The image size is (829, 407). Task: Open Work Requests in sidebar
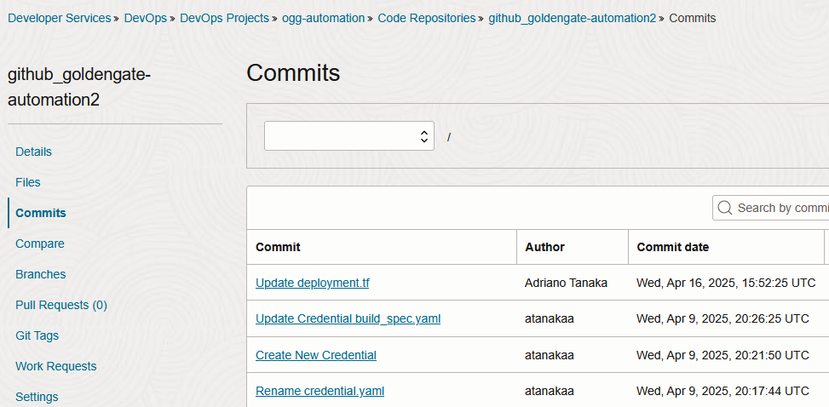pos(56,366)
